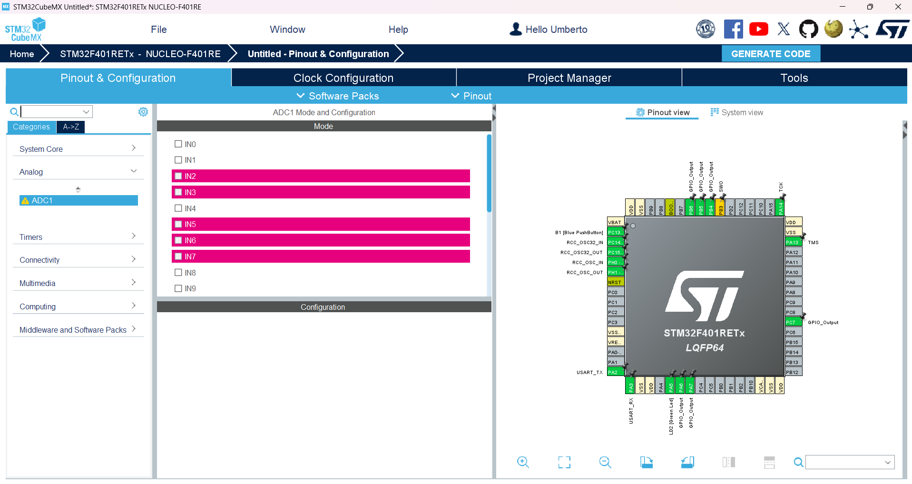
Task: Open the YouTube icon link
Action: tap(758, 30)
